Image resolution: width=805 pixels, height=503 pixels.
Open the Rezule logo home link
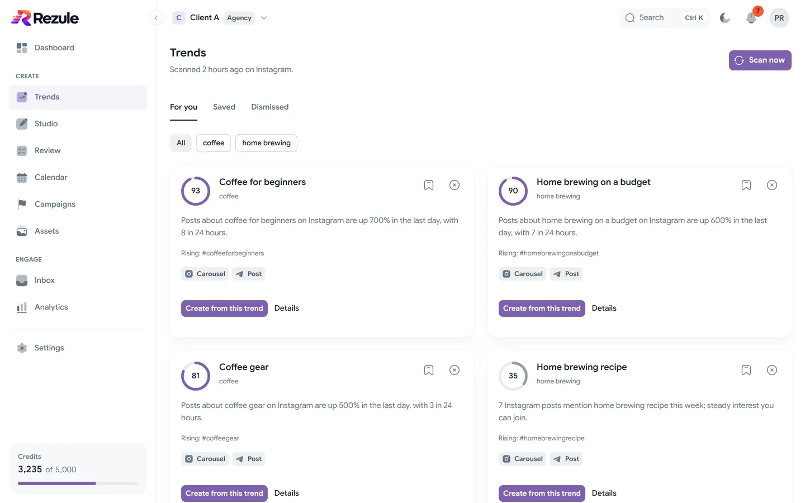click(x=45, y=18)
